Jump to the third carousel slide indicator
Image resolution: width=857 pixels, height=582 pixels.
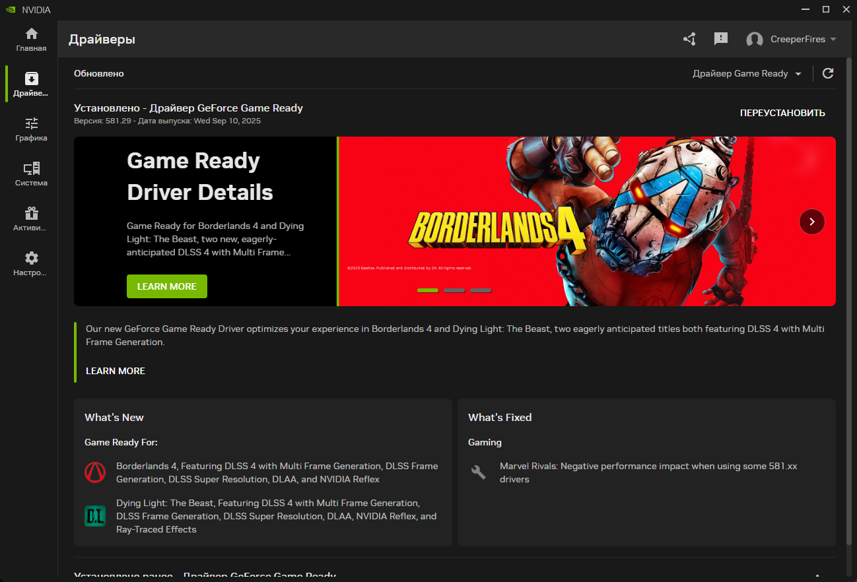click(481, 290)
